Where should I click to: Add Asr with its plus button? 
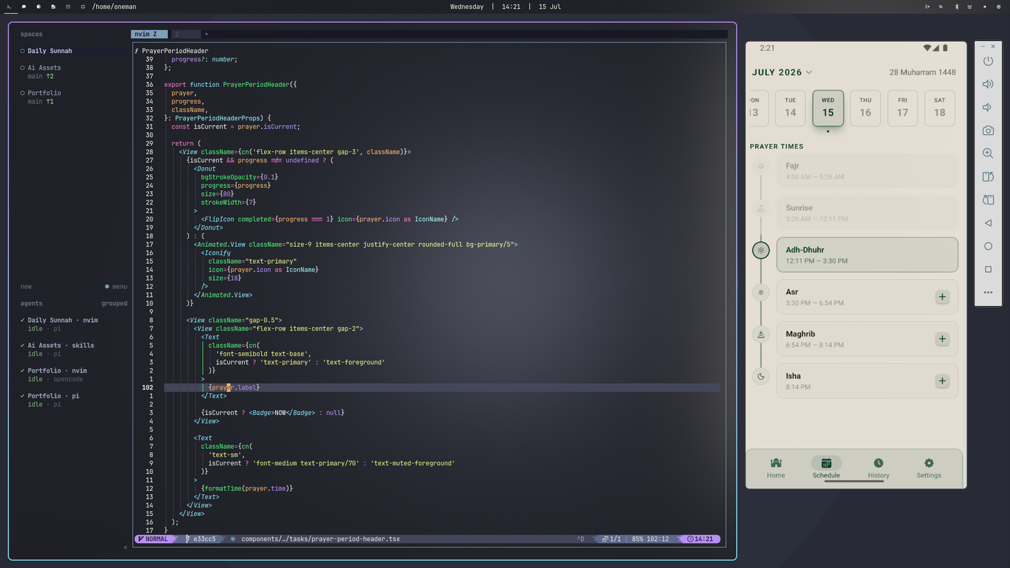pos(942,297)
